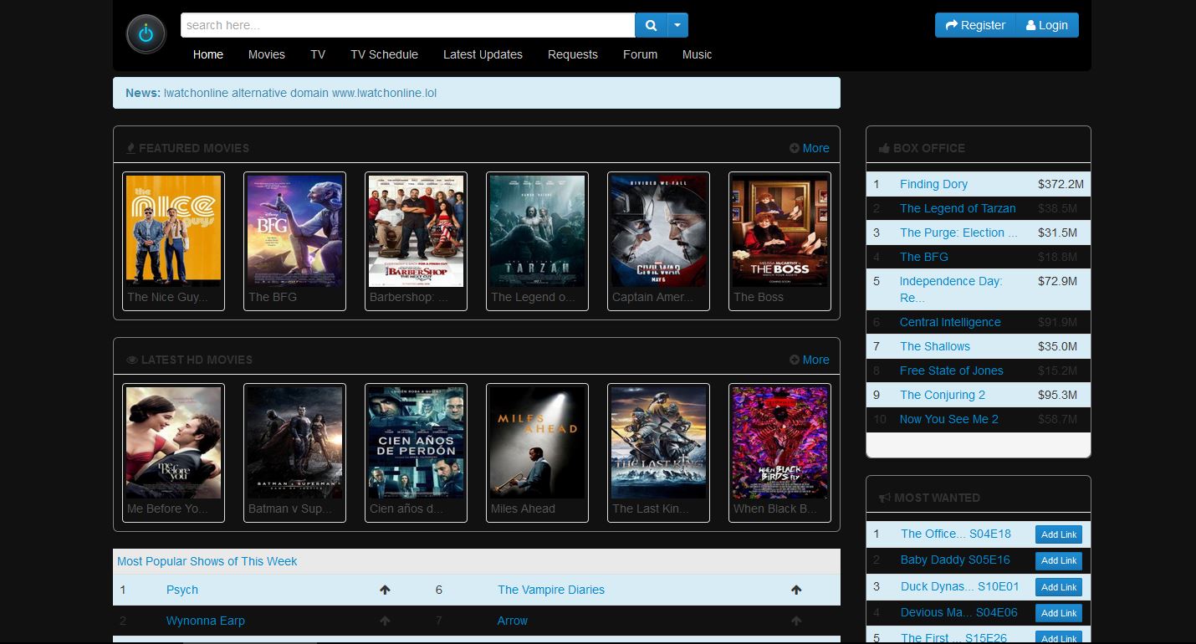
Task: Click the magnifier search button
Action: click(x=651, y=25)
